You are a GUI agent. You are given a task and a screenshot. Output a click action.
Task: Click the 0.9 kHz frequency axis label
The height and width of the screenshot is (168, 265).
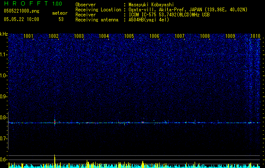point(3,97)
